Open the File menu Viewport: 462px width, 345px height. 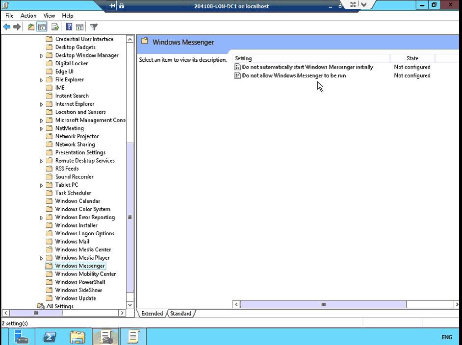9,16
